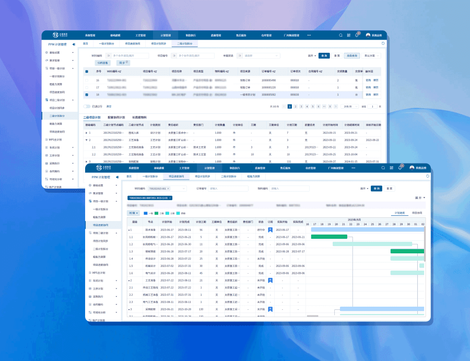
Task: Open the WBS编码 dropdown arrow in the front window
Action: [183, 189]
